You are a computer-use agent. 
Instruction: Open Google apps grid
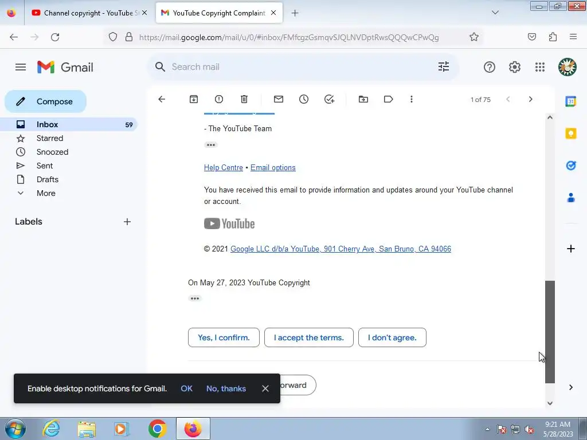(540, 67)
